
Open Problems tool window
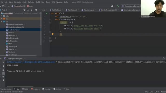35,89
